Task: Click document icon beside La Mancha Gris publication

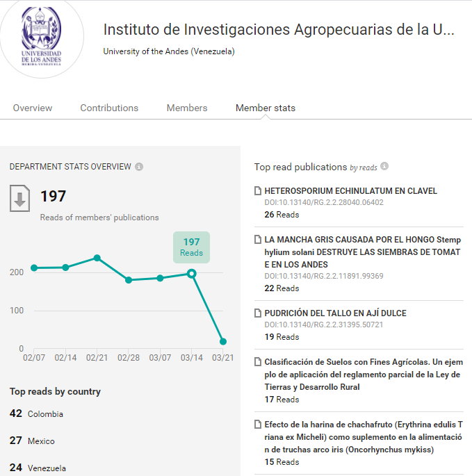Action: click(258, 240)
